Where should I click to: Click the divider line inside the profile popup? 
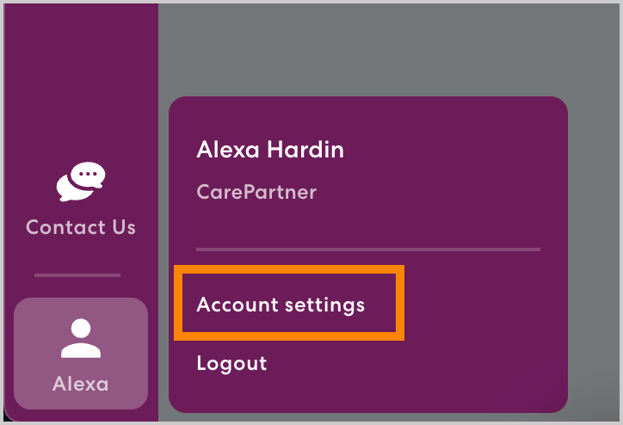tap(367, 249)
